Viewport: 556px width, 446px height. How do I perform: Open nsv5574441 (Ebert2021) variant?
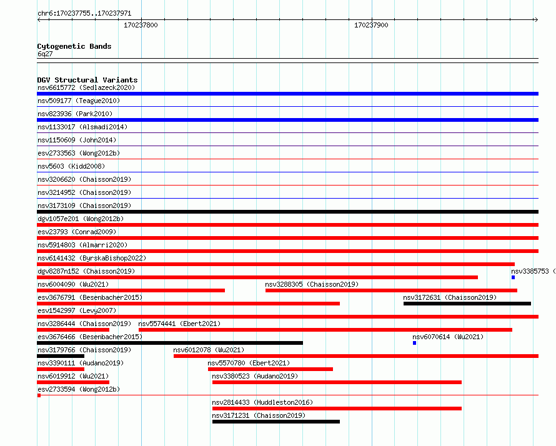pos(179,324)
